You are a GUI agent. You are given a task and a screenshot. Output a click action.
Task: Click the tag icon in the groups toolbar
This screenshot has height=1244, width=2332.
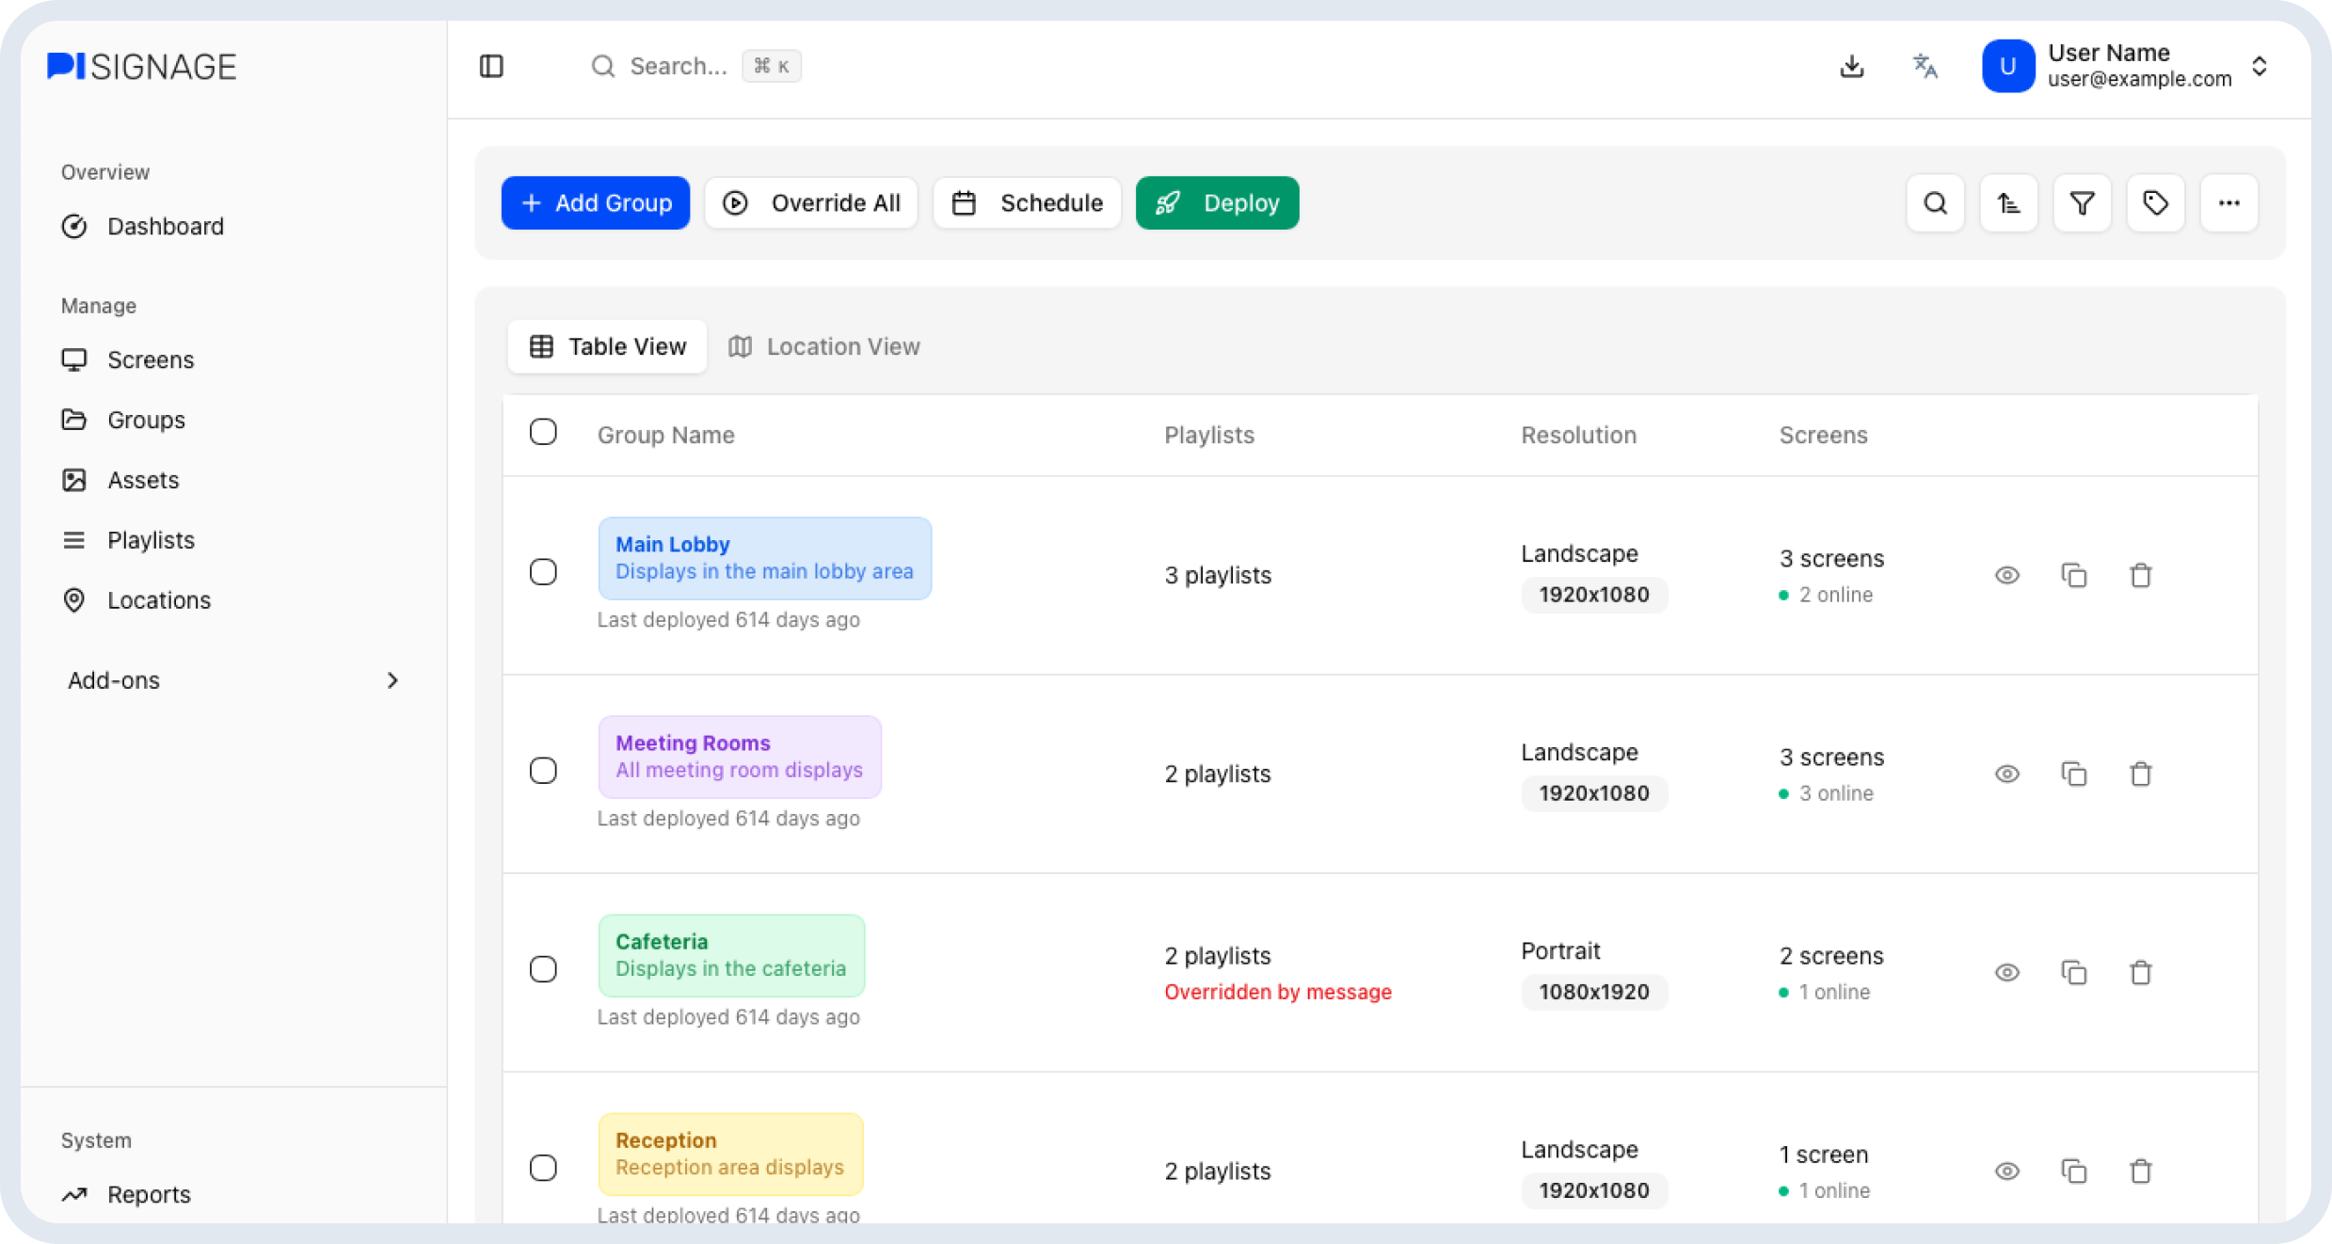coord(2155,202)
